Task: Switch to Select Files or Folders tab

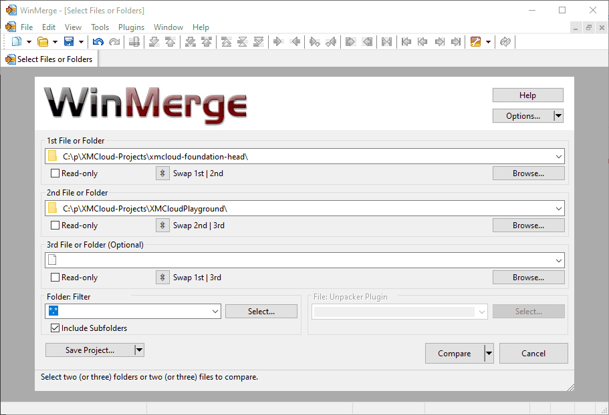Action: 49,59
